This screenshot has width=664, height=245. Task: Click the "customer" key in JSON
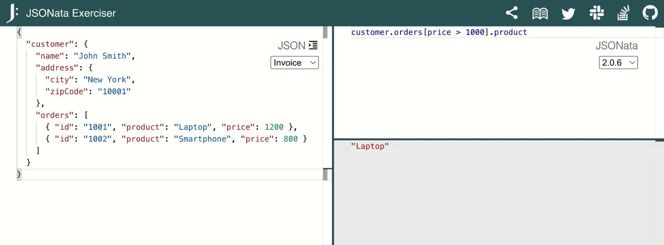tap(50, 44)
